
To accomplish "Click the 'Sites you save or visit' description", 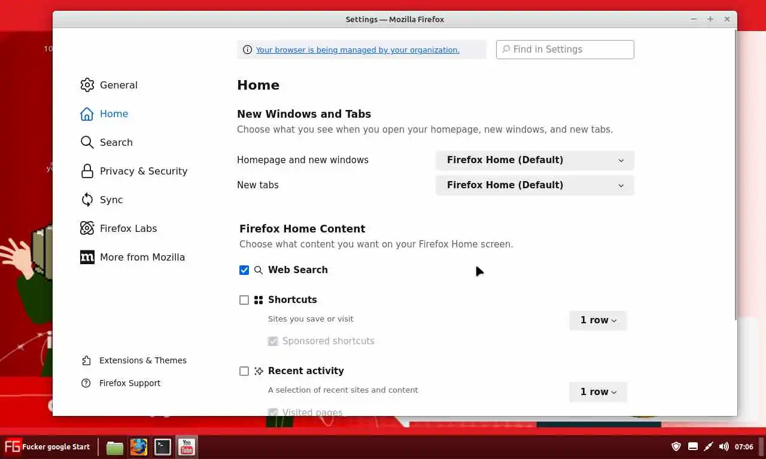I will point(311,319).
